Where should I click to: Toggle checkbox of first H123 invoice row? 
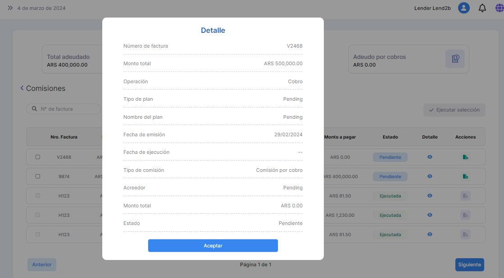38,196
